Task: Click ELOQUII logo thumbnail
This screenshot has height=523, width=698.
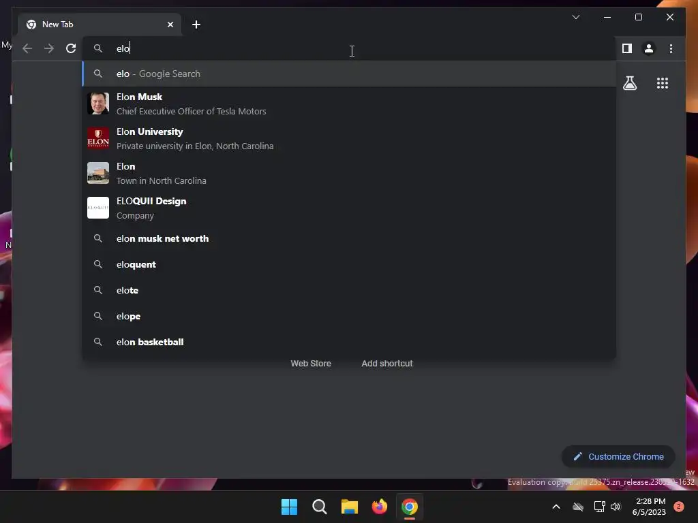Action: pyautogui.click(x=98, y=208)
